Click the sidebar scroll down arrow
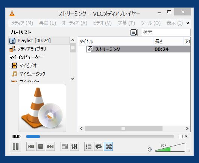The width and height of the screenshot is (199, 163). click(73, 79)
